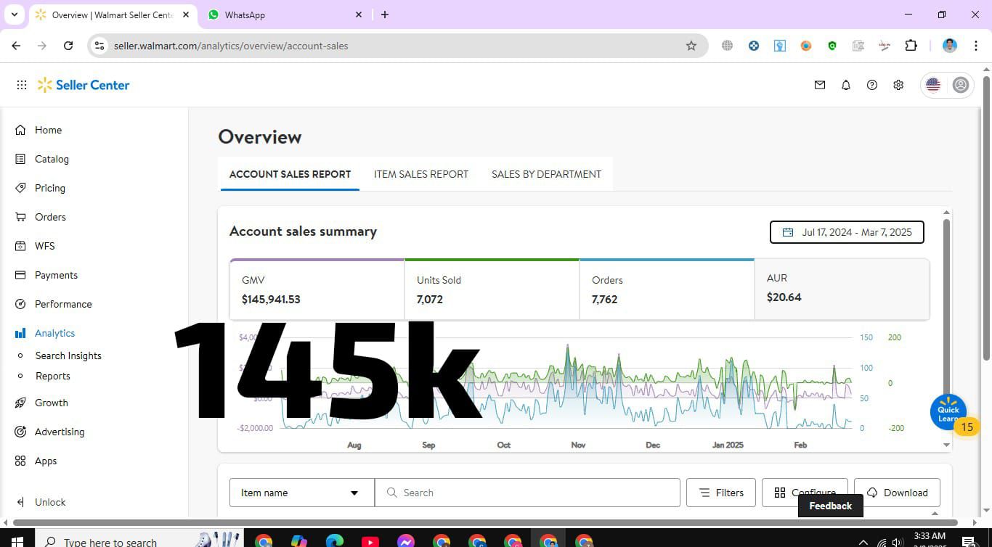Open the Seller Center app grid menu
992x547 pixels.
[22, 85]
